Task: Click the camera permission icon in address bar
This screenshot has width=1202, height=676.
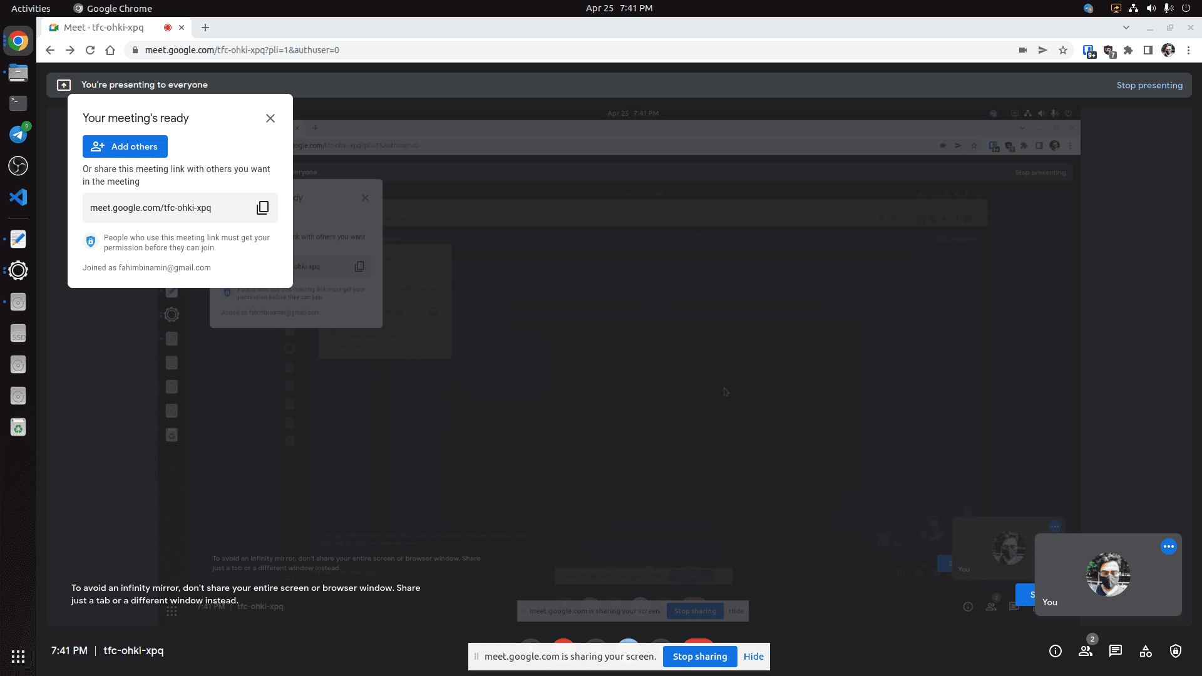Action: [x=1023, y=50]
